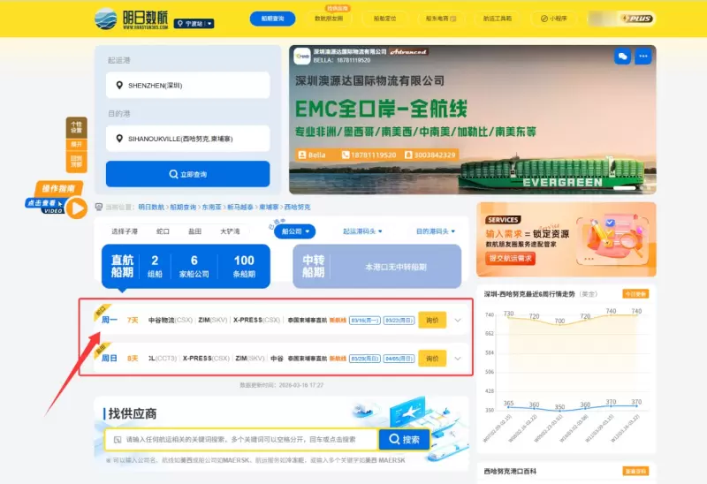This screenshot has height=484, width=707.
Task: Open 个性设置 in the side panel
Action: click(76, 127)
